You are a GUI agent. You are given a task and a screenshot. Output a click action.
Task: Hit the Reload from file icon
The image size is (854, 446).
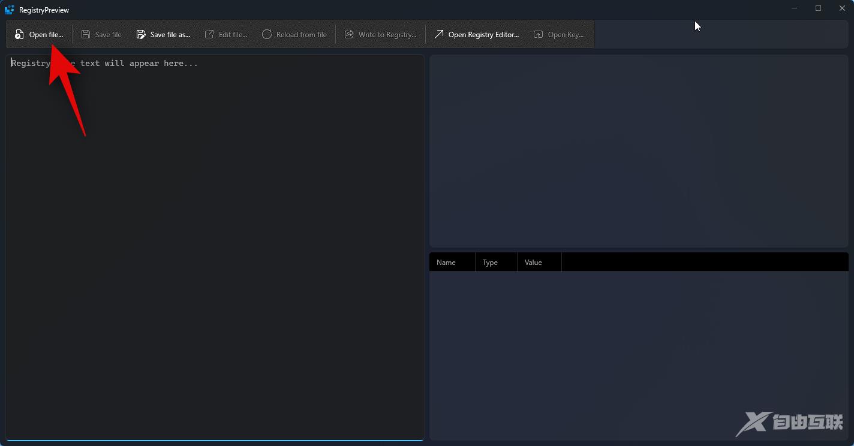pos(267,35)
